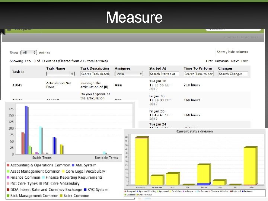The image size is (268, 201).
Task: Click the Accounting yellow bar in status chart
Action: click(141, 161)
